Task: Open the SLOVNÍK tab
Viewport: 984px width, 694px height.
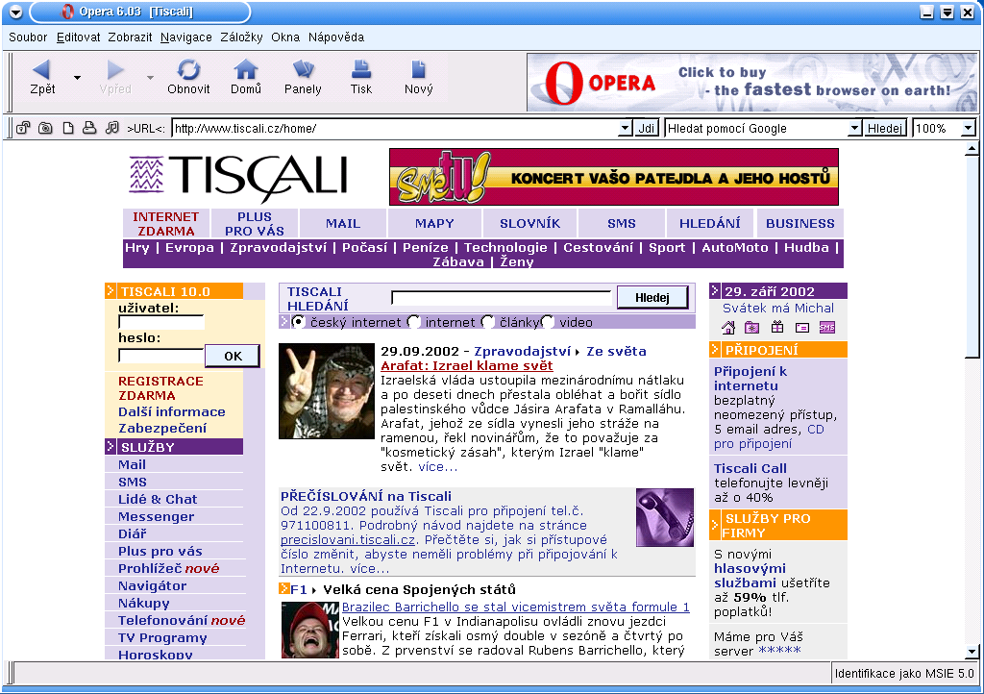Action: click(529, 223)
